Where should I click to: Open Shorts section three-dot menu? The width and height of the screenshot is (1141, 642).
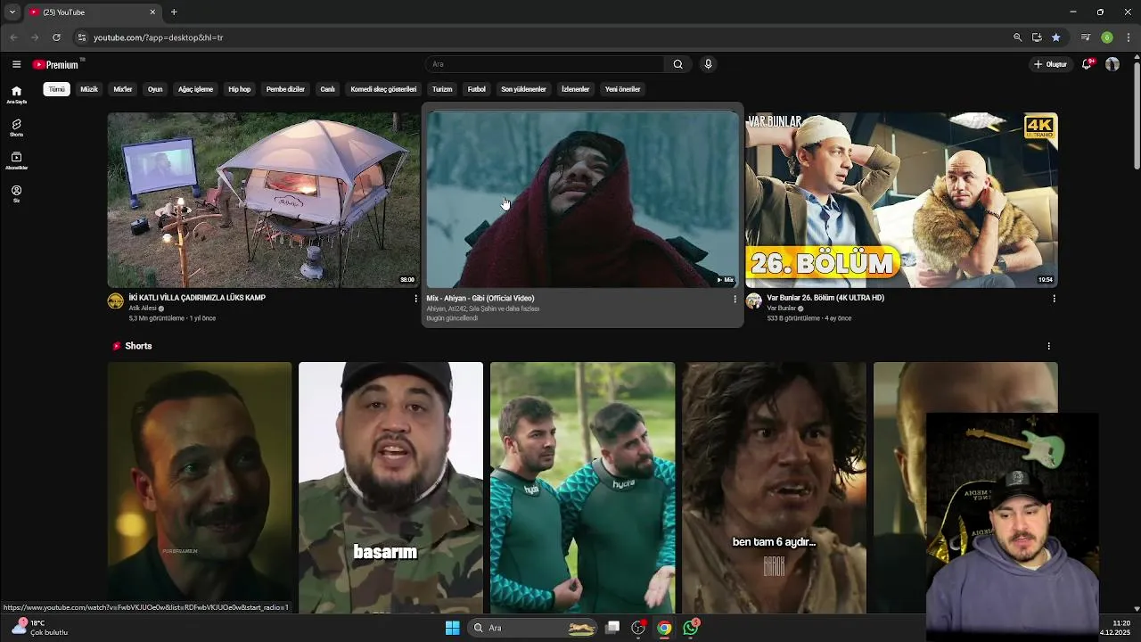1048,346
